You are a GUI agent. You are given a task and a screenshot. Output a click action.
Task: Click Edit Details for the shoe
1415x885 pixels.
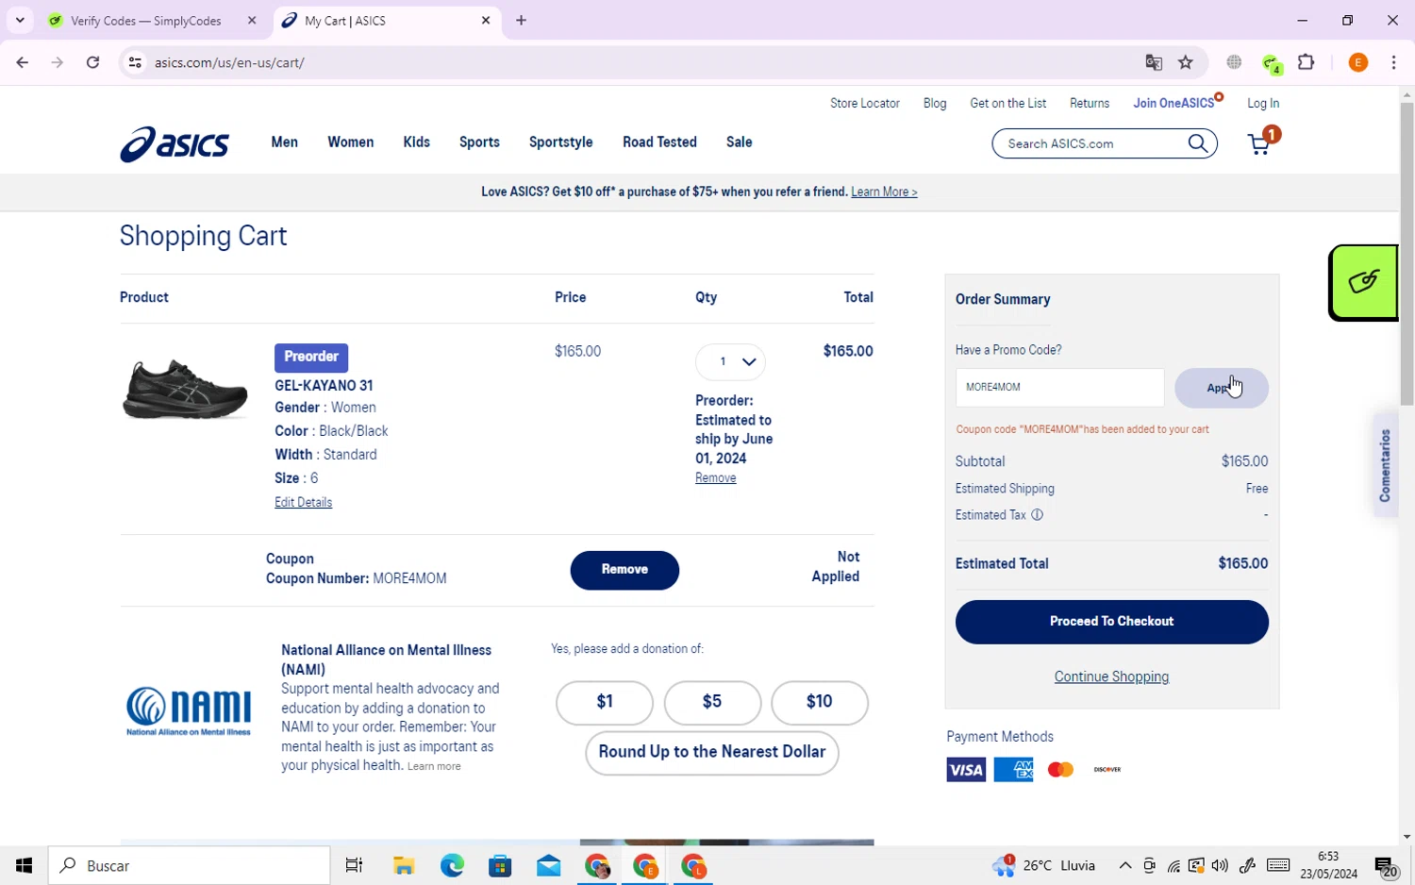pos(304,502)
